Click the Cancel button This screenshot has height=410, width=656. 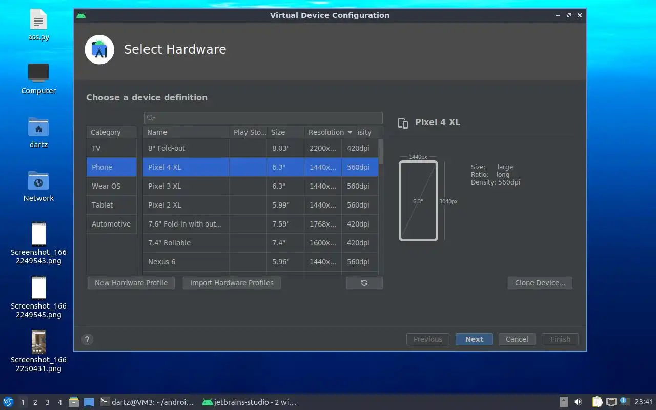[x=517, y=339]
